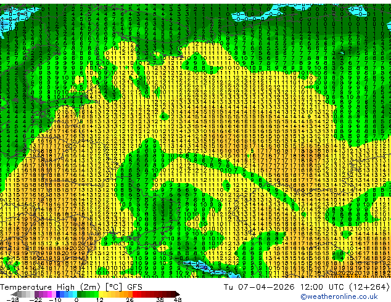This screenshot has width=391, height=302.
Task: Click the 38 legend label
Action: click(x=160, y=300)
